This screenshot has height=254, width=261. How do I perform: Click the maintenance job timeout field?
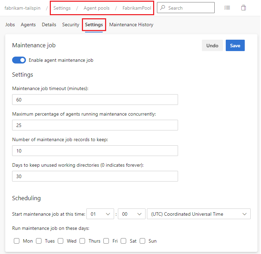coord(95,100)
